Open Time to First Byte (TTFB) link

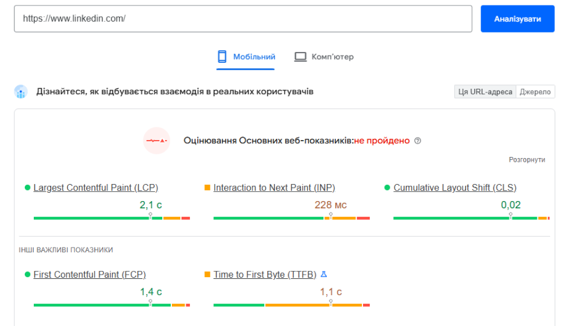tap(265, 275)
